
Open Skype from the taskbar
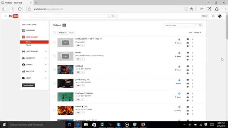119,124
